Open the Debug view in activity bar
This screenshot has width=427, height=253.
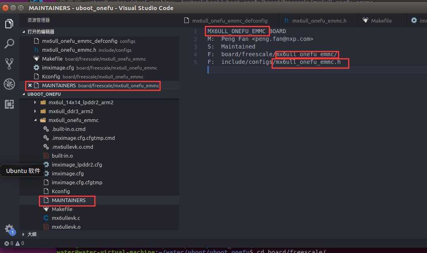(x=9, y=84)
